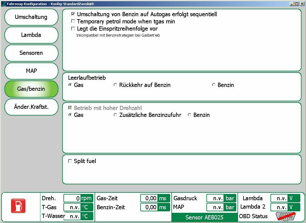Click the app logo in title bar

pyautogui.click(x=4, y=4)
